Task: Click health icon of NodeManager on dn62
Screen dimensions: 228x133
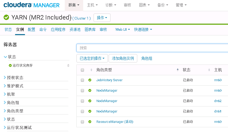Action: (90, 101)
